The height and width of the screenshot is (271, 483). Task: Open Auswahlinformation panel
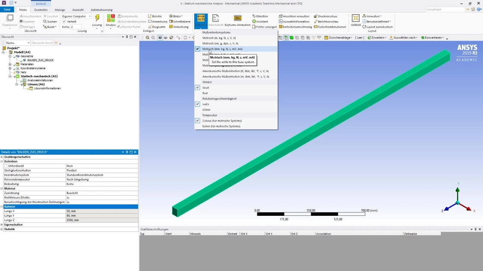[294, 22]
